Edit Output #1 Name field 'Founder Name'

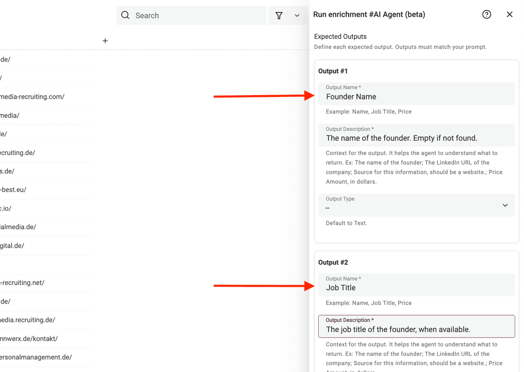(x=417, y=93)
